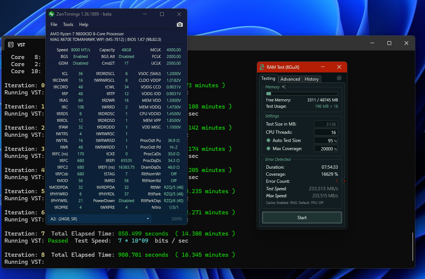Click the Auto Test Size percent field
This screenshot has width=425, height=279.
(326, 140)
